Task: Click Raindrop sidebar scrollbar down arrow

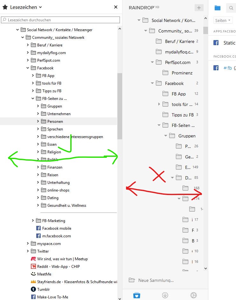Action: click(205, 269)
